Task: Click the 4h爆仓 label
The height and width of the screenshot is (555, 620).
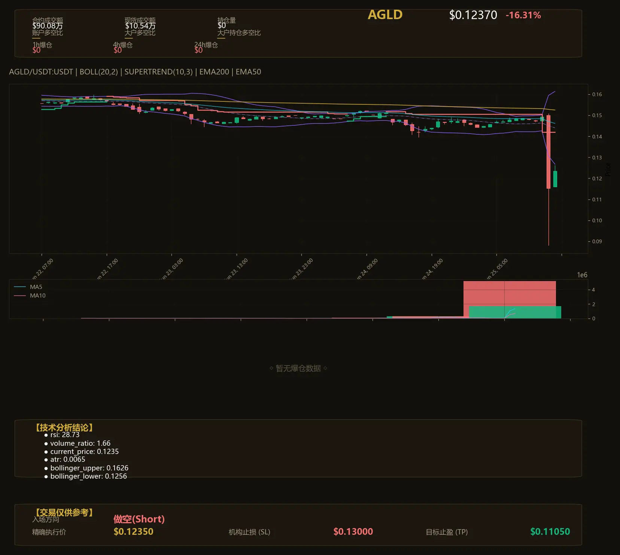Action: (x=123, y=45)
